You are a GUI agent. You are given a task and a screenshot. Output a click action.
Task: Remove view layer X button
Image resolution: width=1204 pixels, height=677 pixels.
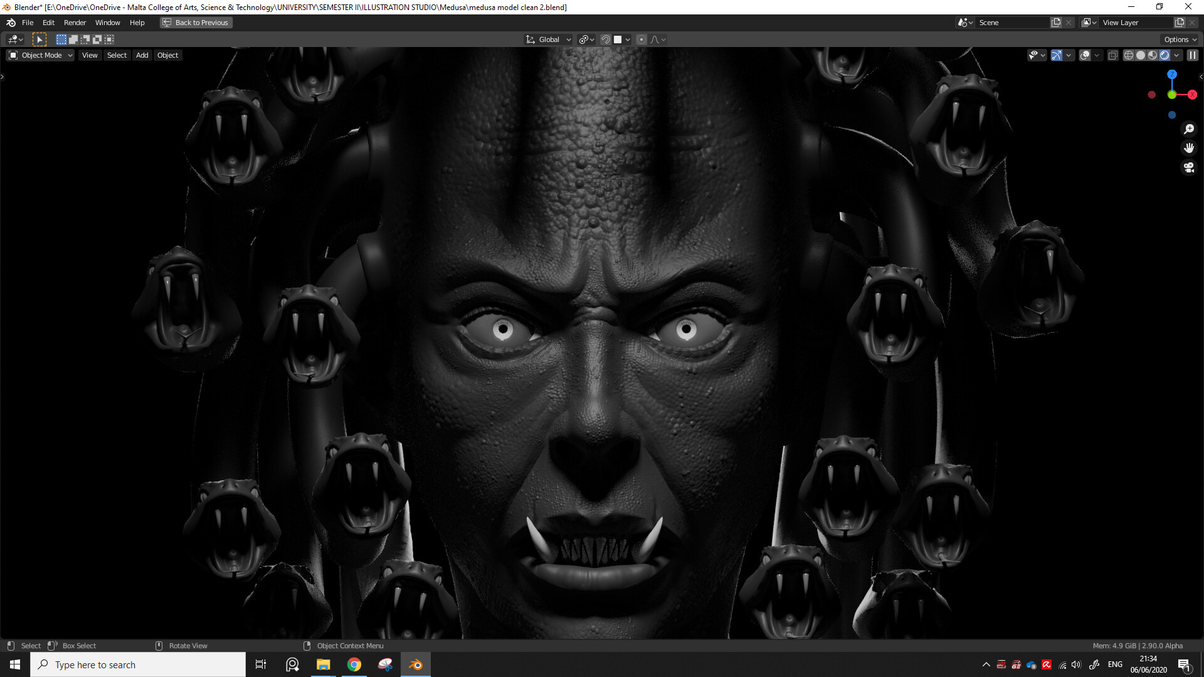pyautogui.click(x=1192, y=23)
